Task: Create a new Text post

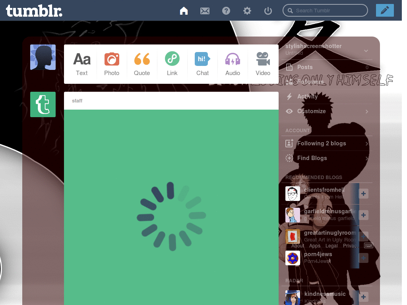Action: [82, 64]
